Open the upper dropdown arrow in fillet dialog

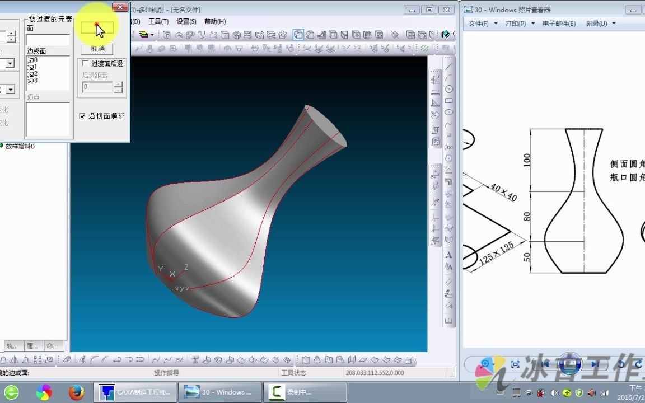pos(10,63)
